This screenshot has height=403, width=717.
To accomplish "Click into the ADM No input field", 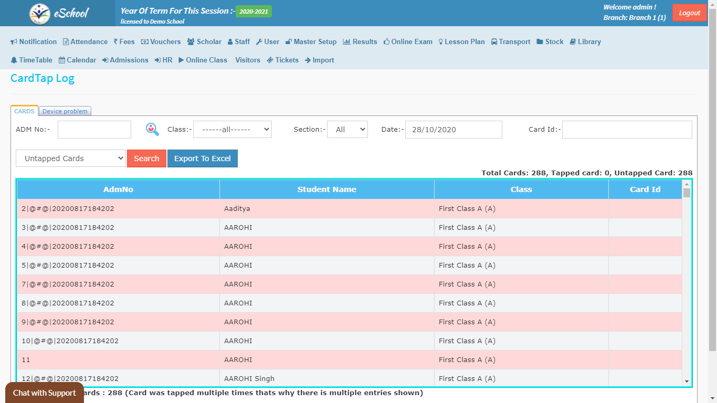I will tap(94, 130).
